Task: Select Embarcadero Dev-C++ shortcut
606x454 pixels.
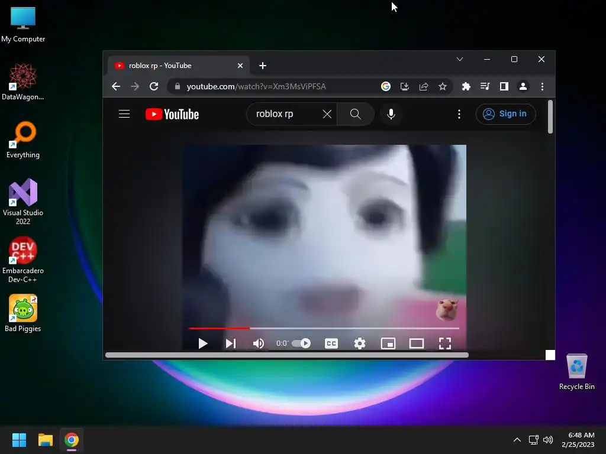Action: click(x=23, y=260)
